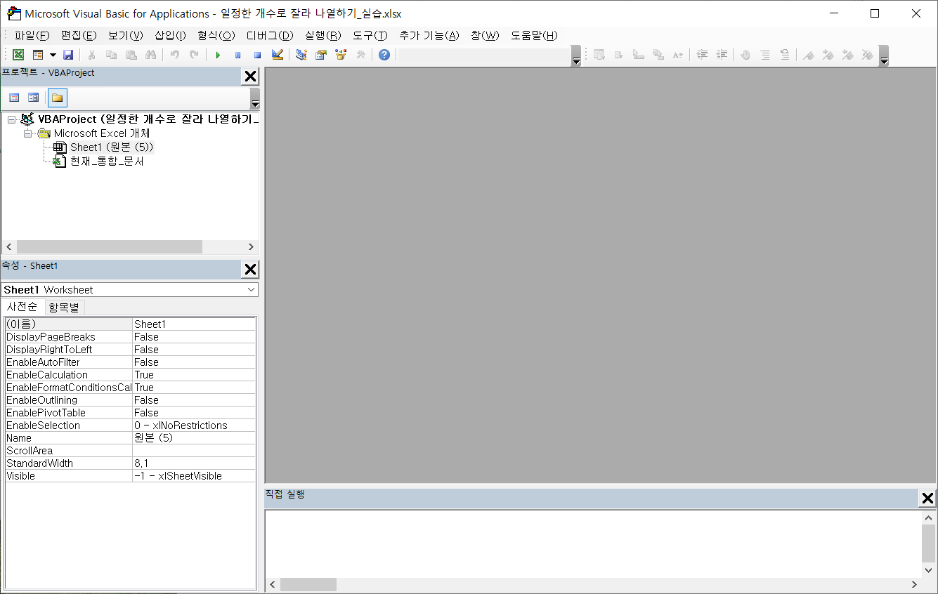Open the 파일(F) menu
Viewport: 938px width, 594px height.
[x=32, y=35]
